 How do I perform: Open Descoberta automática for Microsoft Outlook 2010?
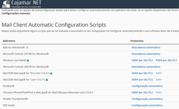[x=146, y=54]
